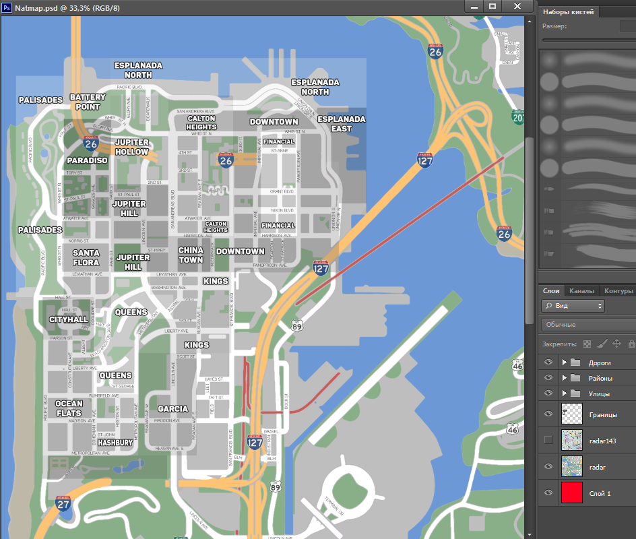
Task: Switch to the Каналы tab
Action: tap(581, 291)
